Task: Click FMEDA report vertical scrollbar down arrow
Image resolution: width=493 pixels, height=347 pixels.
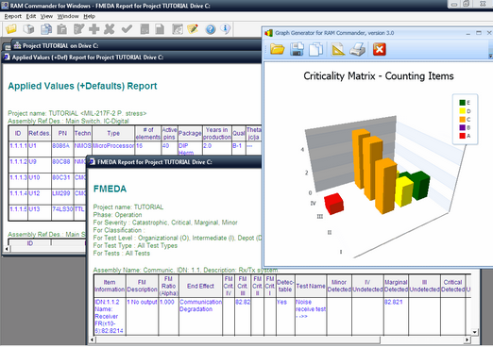Action: tap(475, 332)
